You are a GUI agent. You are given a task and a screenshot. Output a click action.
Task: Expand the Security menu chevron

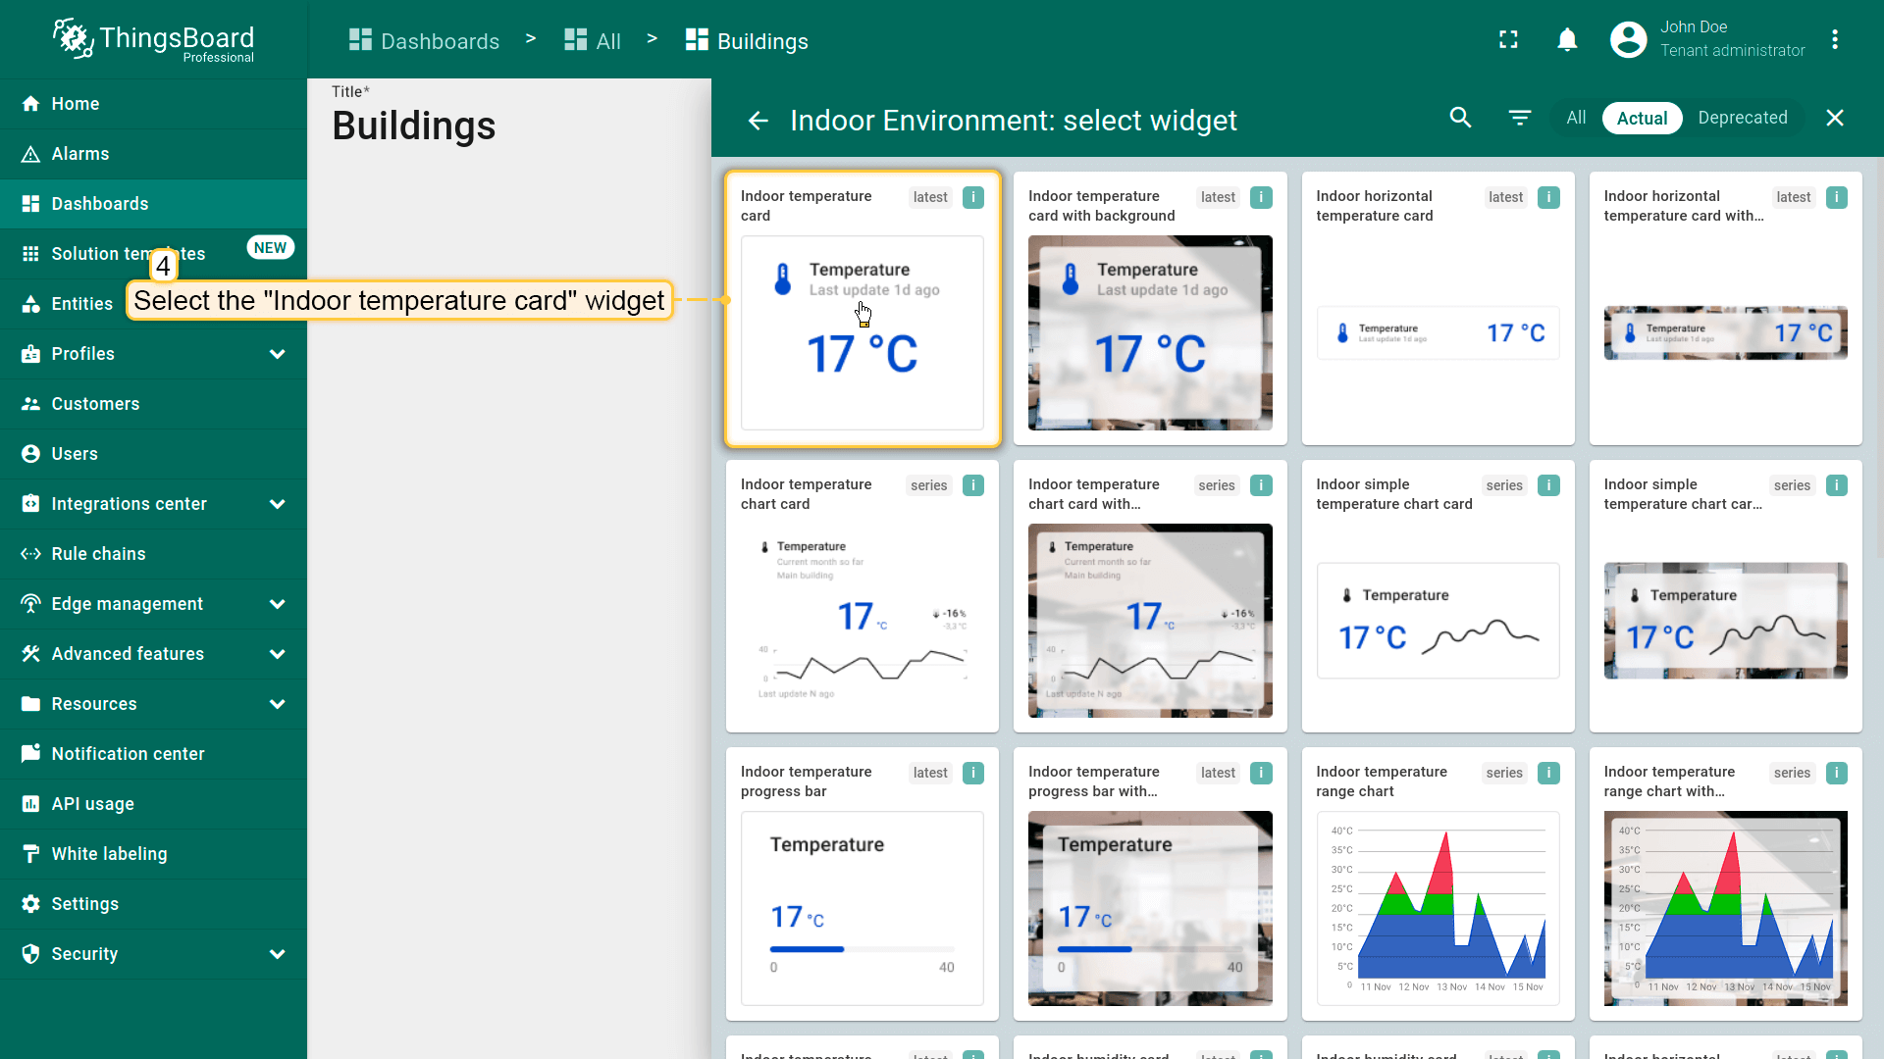click(x=278, y=954)
